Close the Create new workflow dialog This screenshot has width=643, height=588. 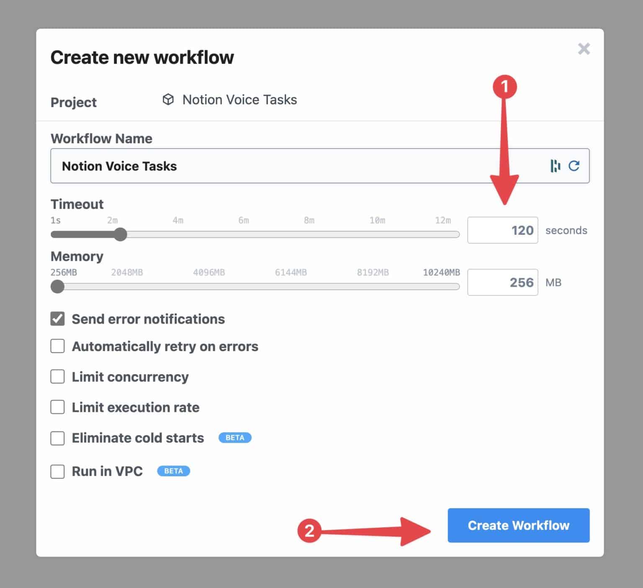pyautogui.click(x=584, y=49)
